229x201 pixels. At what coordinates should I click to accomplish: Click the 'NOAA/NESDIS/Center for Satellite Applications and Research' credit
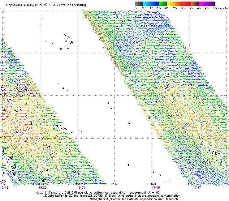134,199
